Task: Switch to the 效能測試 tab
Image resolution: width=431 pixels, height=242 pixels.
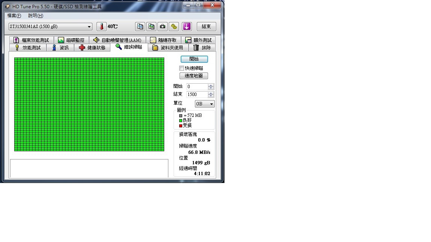Action: 28,48
